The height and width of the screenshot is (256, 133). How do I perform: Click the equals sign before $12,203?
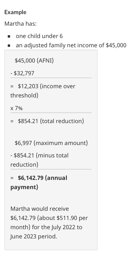(x=12, y=86)
